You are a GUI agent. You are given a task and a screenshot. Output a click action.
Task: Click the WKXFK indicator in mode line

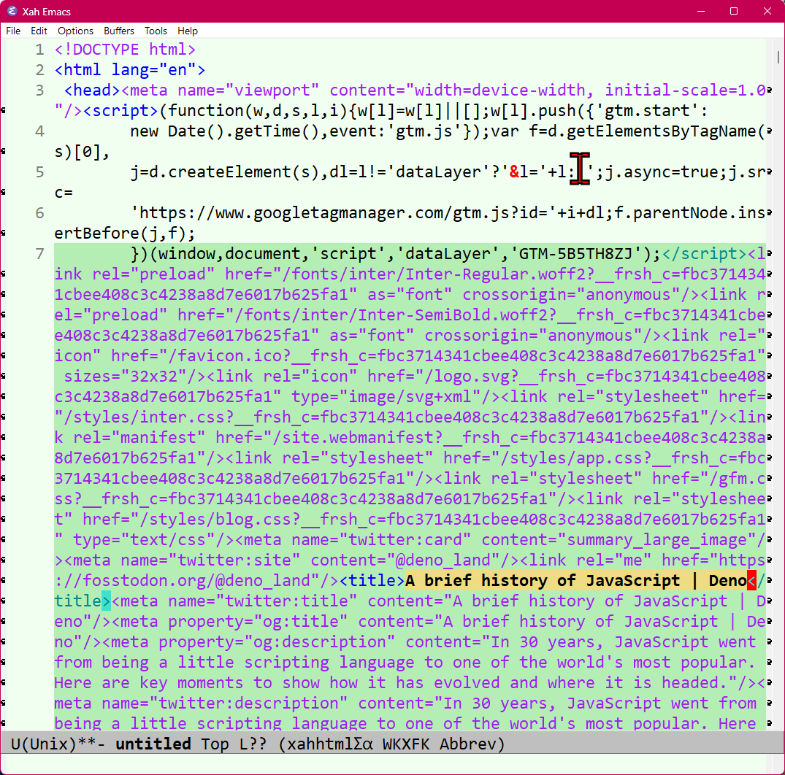406,744
